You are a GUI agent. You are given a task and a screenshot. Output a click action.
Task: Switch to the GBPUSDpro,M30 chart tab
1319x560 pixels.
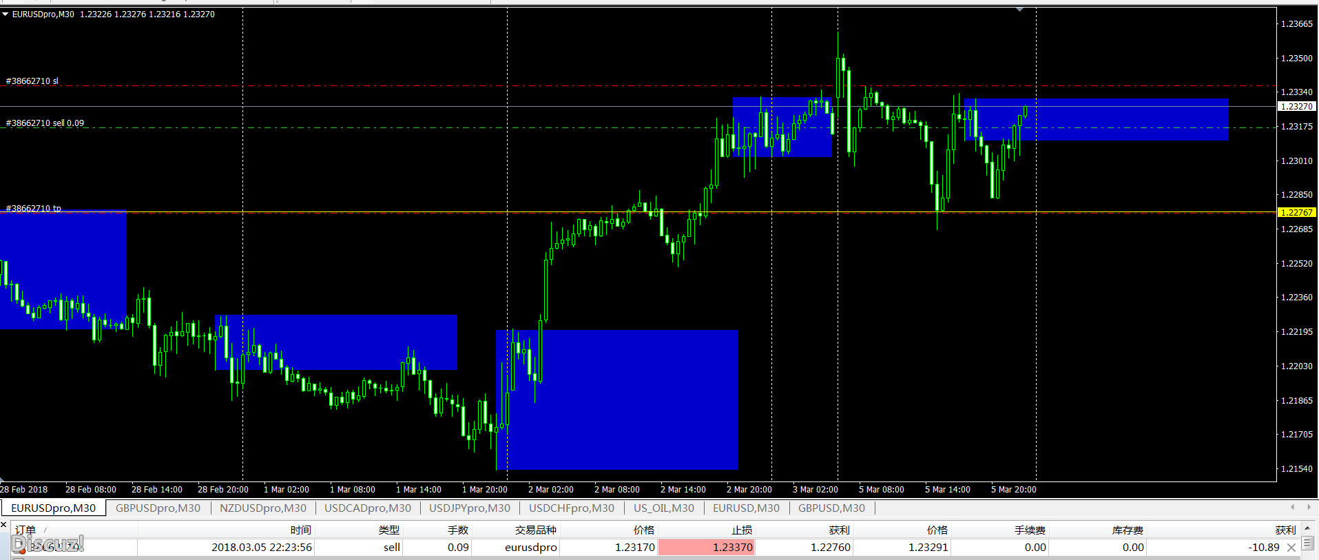158,508
